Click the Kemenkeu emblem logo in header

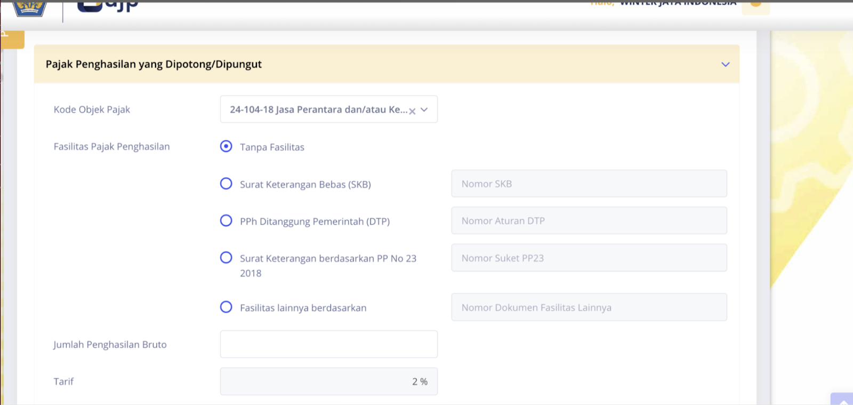pos(29,7)
